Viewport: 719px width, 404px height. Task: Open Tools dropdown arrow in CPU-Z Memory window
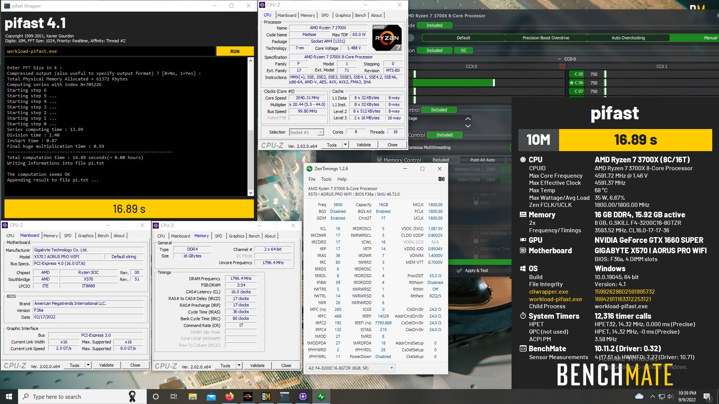pyautogui.click(x=239, y=365)
